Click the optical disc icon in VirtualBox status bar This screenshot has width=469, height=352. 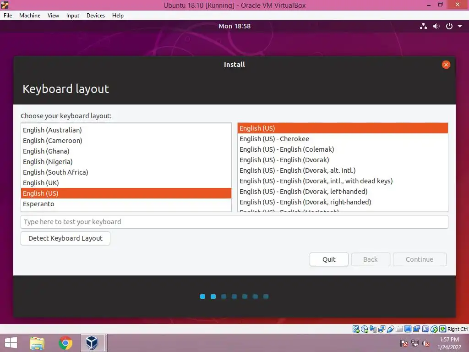(x=364, y=329)
